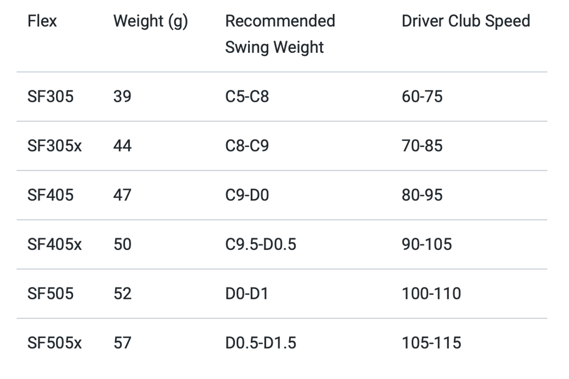
Task: Click the Weight (g) column header
Action: [151, 21]
